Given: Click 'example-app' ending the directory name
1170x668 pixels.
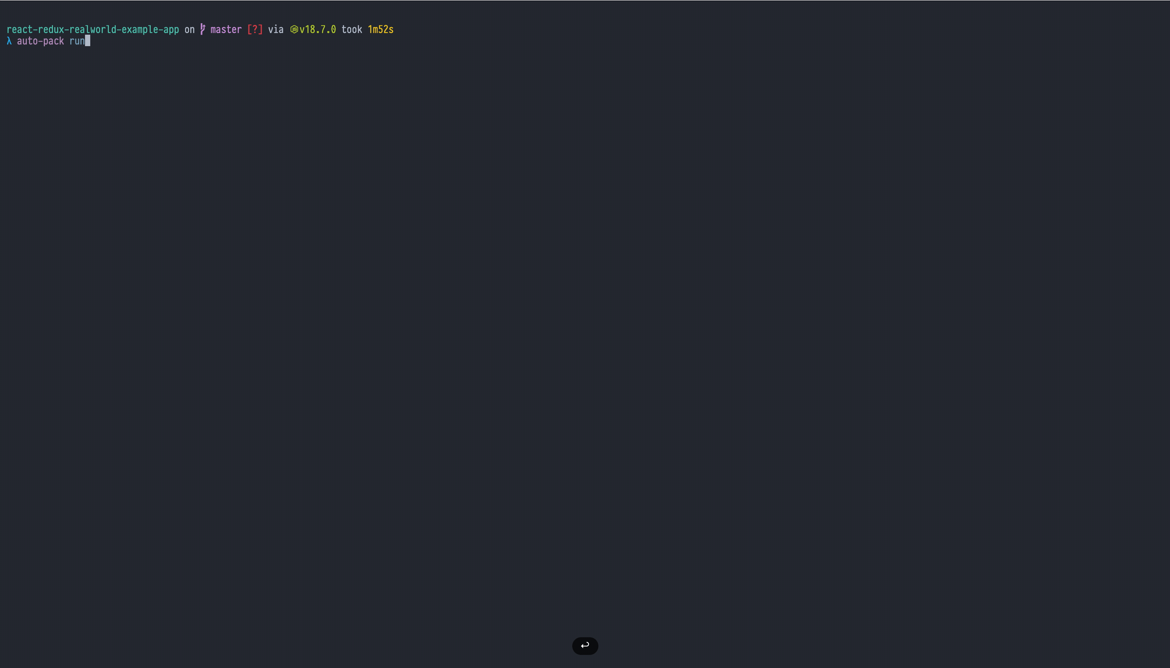Looking at the screenshot, I should 150,29.
